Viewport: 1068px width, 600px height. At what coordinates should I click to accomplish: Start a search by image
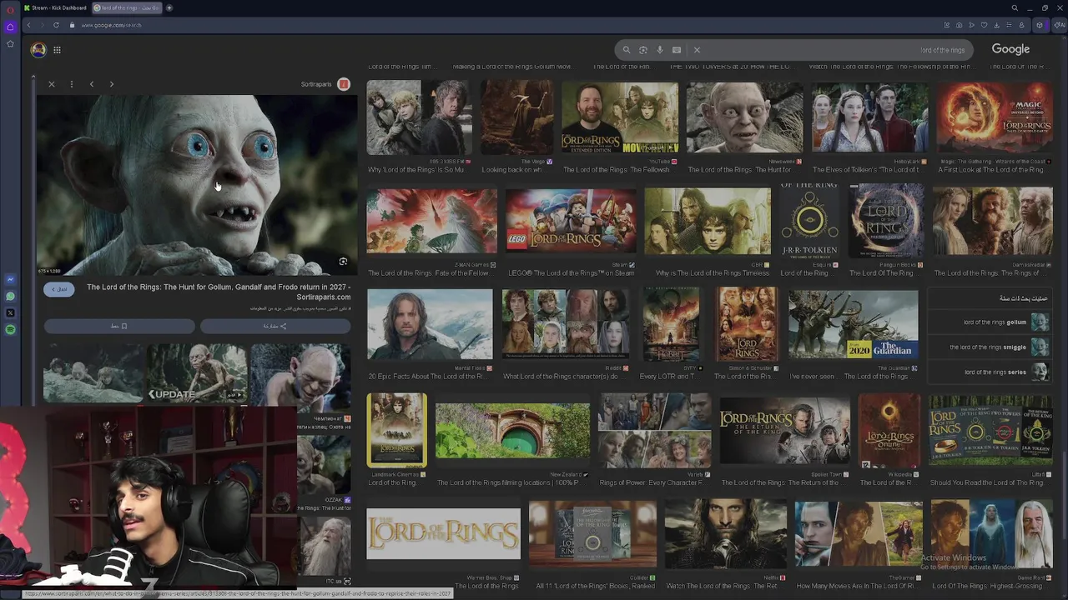tap(643, 50)
